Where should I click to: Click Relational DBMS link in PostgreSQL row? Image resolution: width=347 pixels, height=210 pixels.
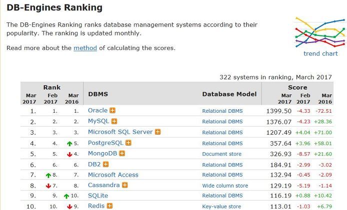click(222, 143)
